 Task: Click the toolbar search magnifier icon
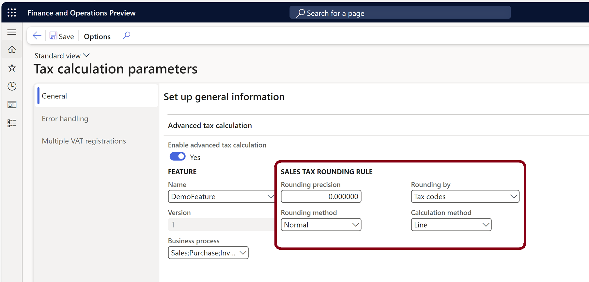click(x=126, y=35)
